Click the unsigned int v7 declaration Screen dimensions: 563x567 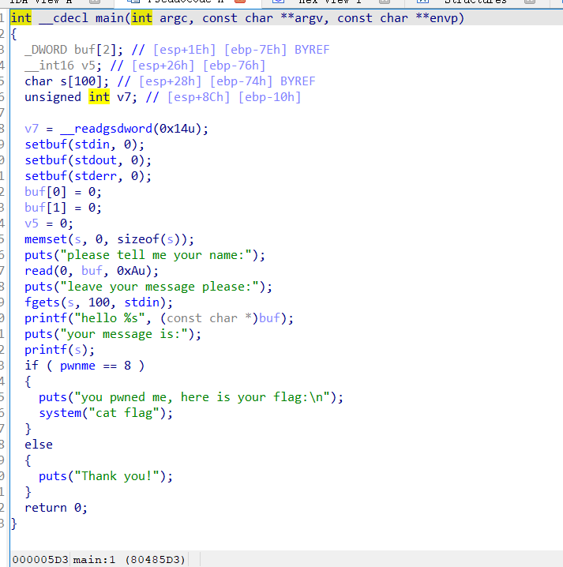coord(81,97)
